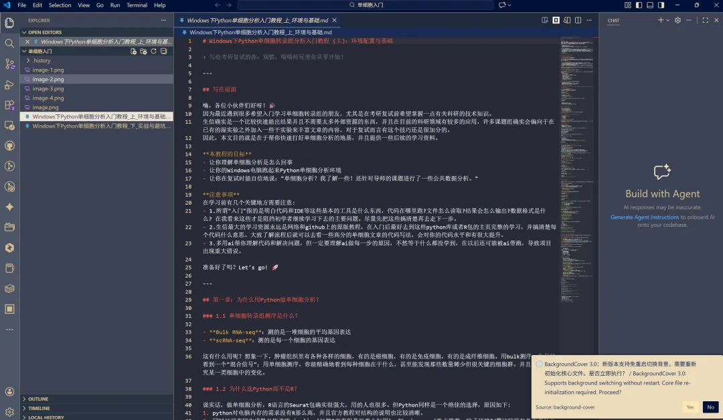Open Generate Agent Instructions link
The height and width of the screenshot is (420, 723).
point(645,217)
